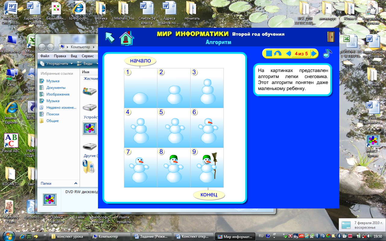Click the Bluetooth phone device icon in Explorer
The width and height of the screenshot is (386, 241).
[89, 167]
